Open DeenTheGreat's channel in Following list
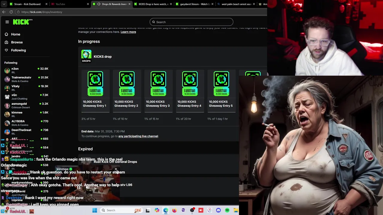The image size is (383, 215). pyautogui.click(x=26, y=132)
